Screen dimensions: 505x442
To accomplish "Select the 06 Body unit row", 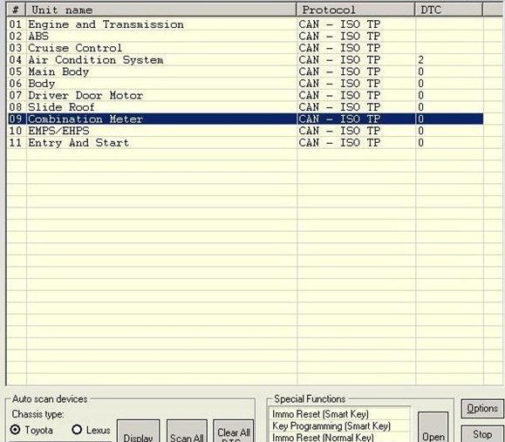I will 245,84.
